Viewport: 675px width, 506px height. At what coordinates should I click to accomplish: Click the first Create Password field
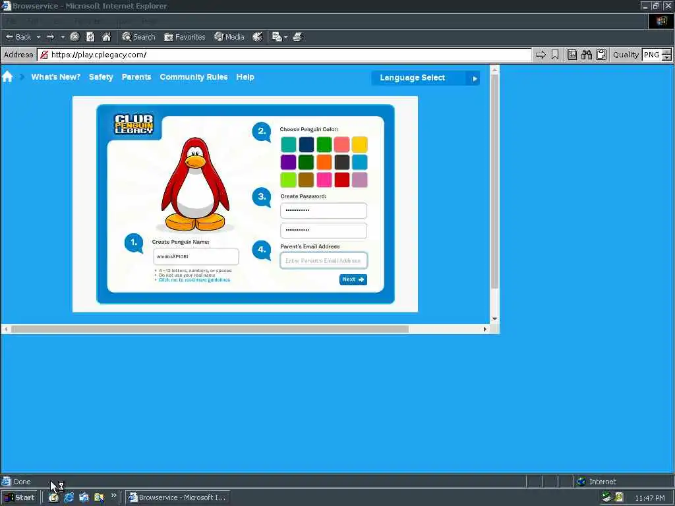(x=324, y=210)
